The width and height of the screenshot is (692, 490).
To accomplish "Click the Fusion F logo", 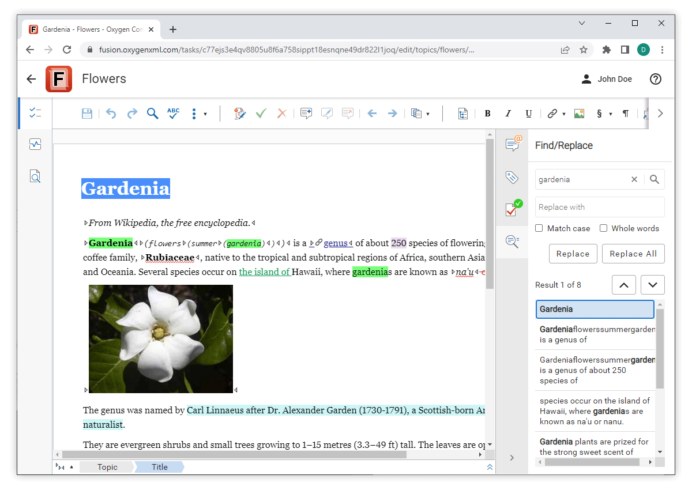I will click(x=59, y=79).
